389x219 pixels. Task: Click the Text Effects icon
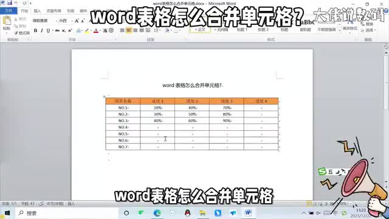[78, 30]
